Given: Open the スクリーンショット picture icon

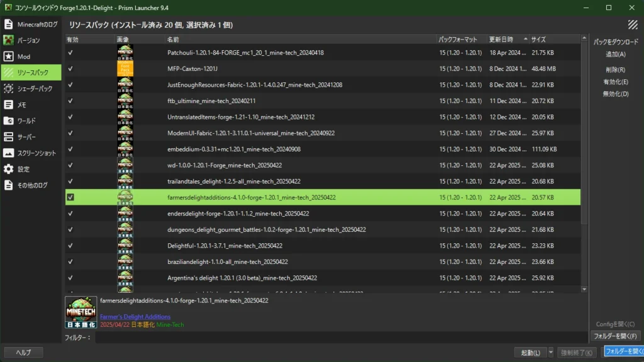Looking at the screenshot, I should pos(8,153).
